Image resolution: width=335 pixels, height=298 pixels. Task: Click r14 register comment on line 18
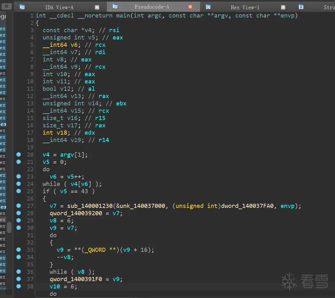coord(104,140)
